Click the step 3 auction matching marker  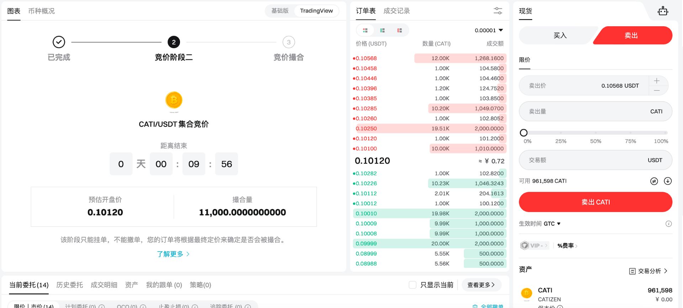coord(288,42)
